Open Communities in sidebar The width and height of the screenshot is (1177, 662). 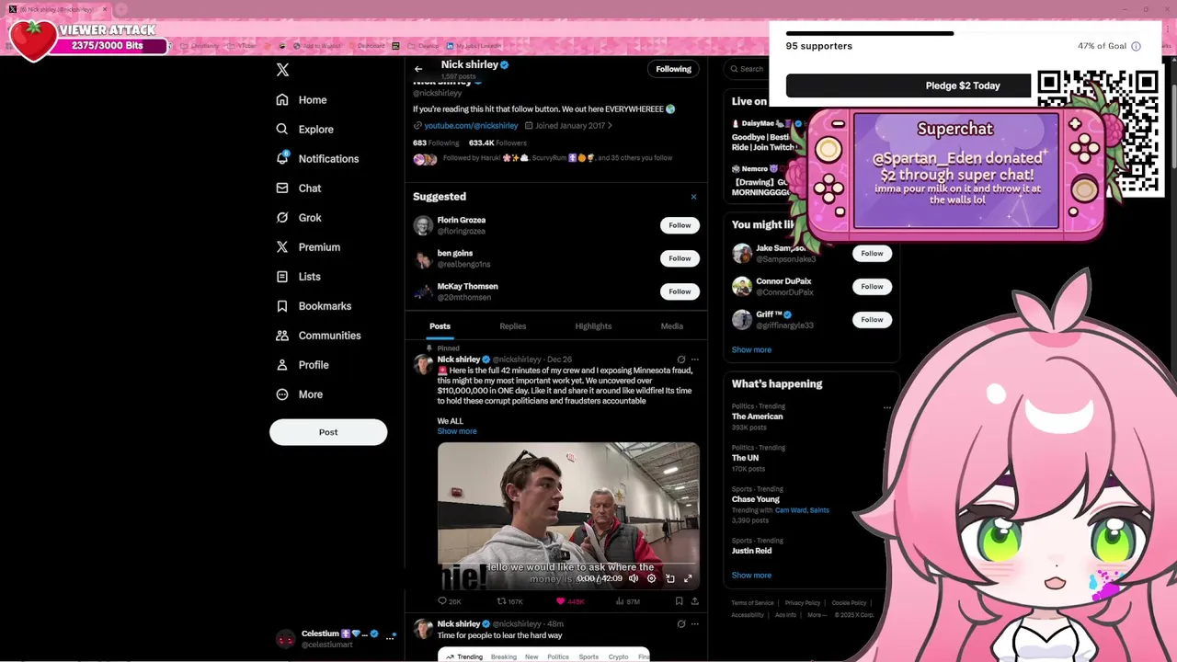[x=318, y=335]
